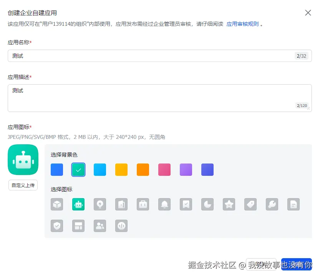This screenshot has width=320, height=277.
Task: Select the orange background color
Action: 143,170
